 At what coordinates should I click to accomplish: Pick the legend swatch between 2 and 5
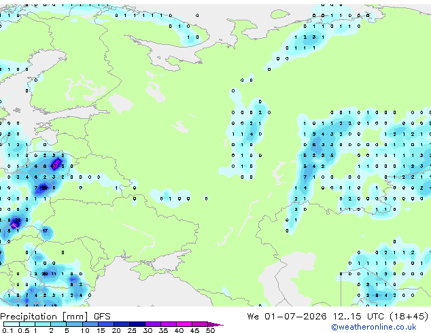coord(58,324)
